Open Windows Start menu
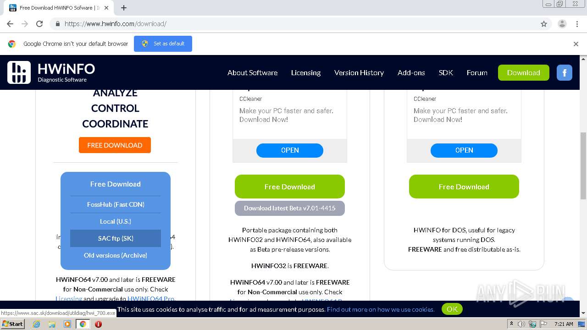The image size is (587, 330). coord(12,324)
